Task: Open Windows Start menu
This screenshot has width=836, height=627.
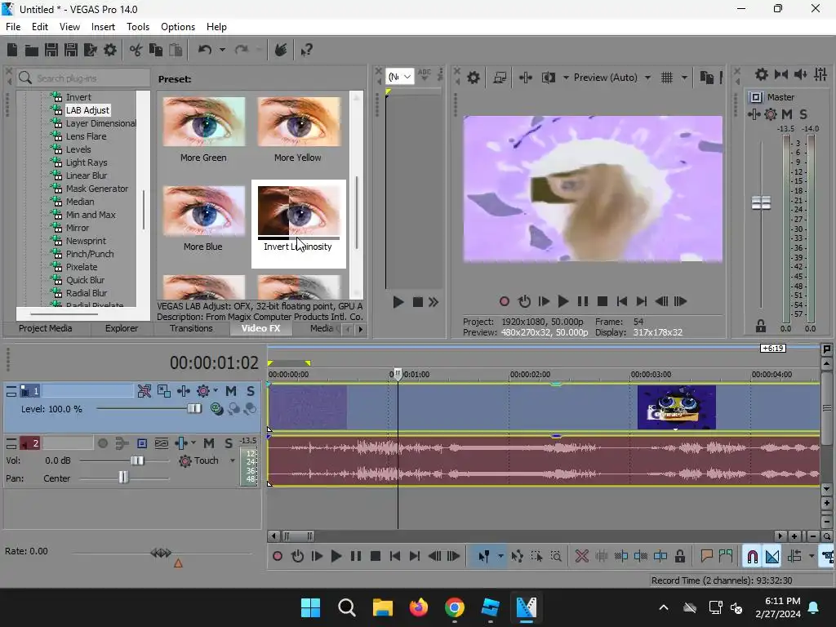Action: [310, 607]
